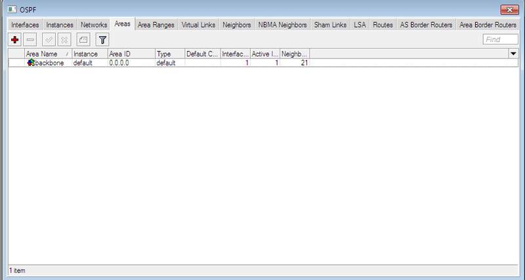Click the X Disable button
Viewport: 525px width, 280px height.
click(x=64, y=40)
